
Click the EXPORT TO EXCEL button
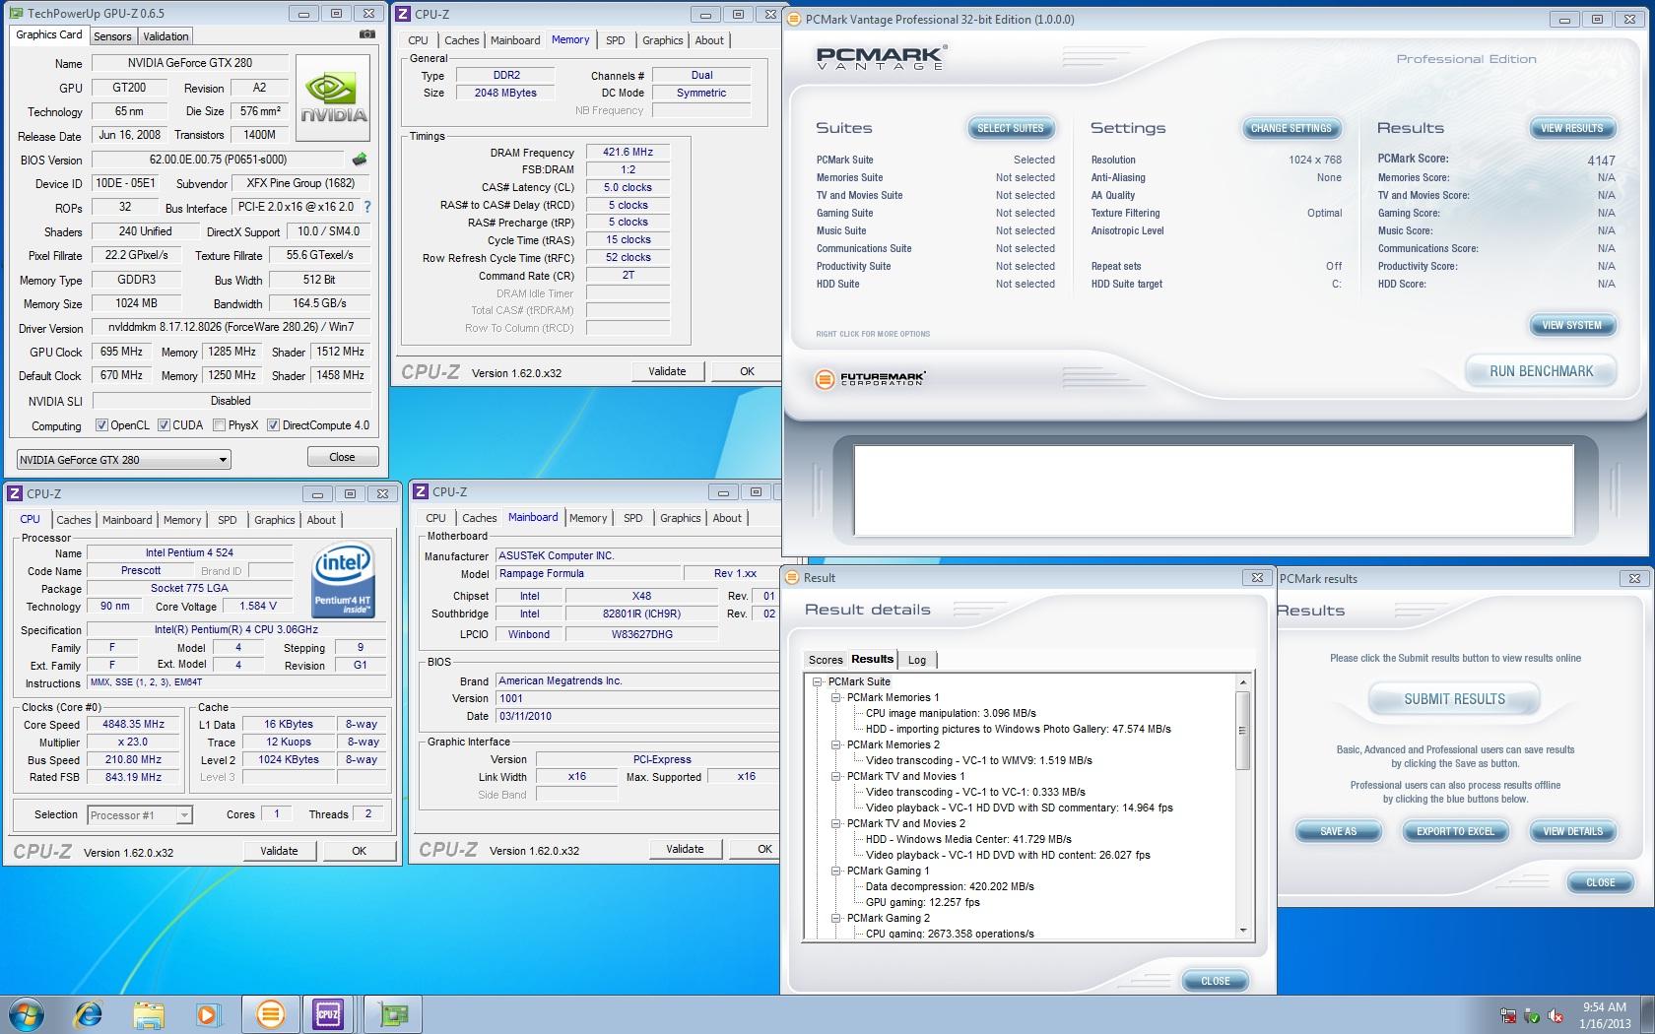point(1455,831)
